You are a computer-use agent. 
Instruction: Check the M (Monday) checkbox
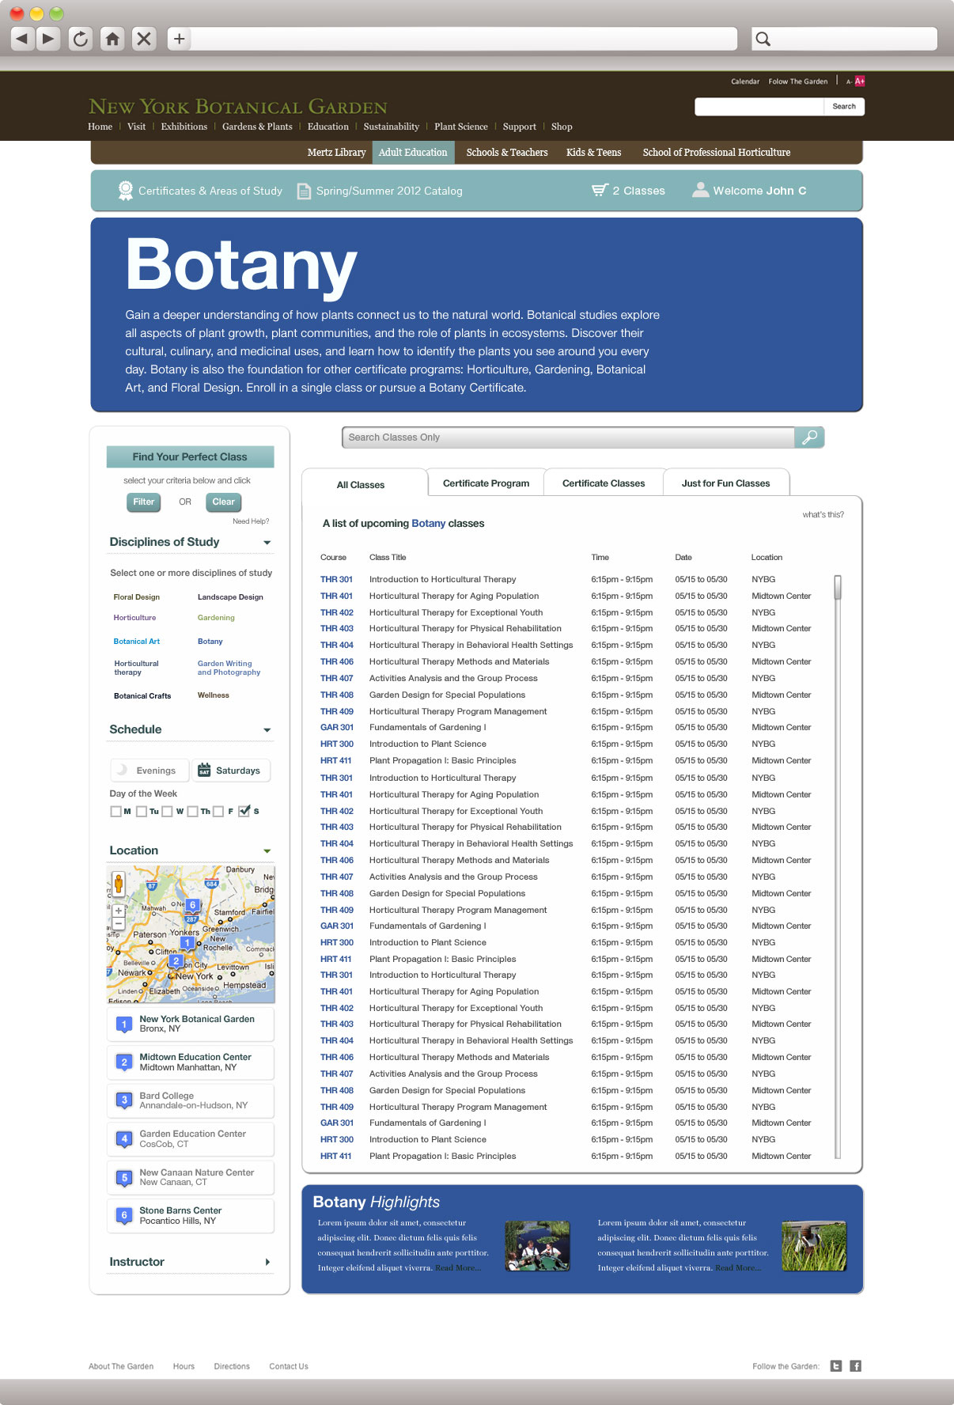[116, 811]
